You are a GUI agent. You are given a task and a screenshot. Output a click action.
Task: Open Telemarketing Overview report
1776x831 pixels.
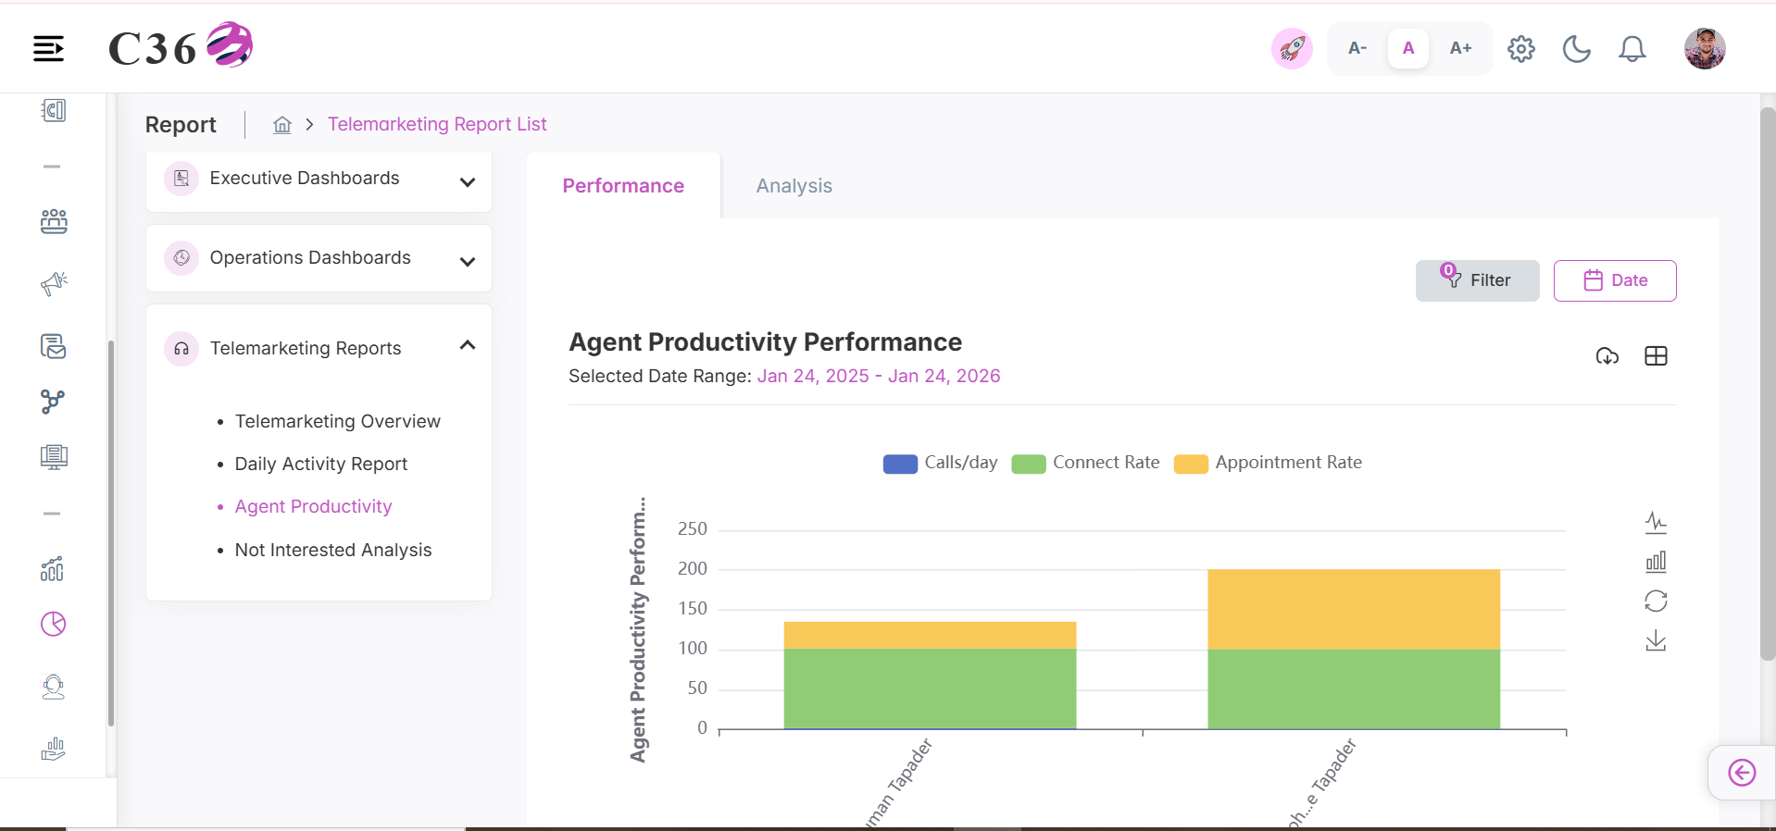[337, 421]
